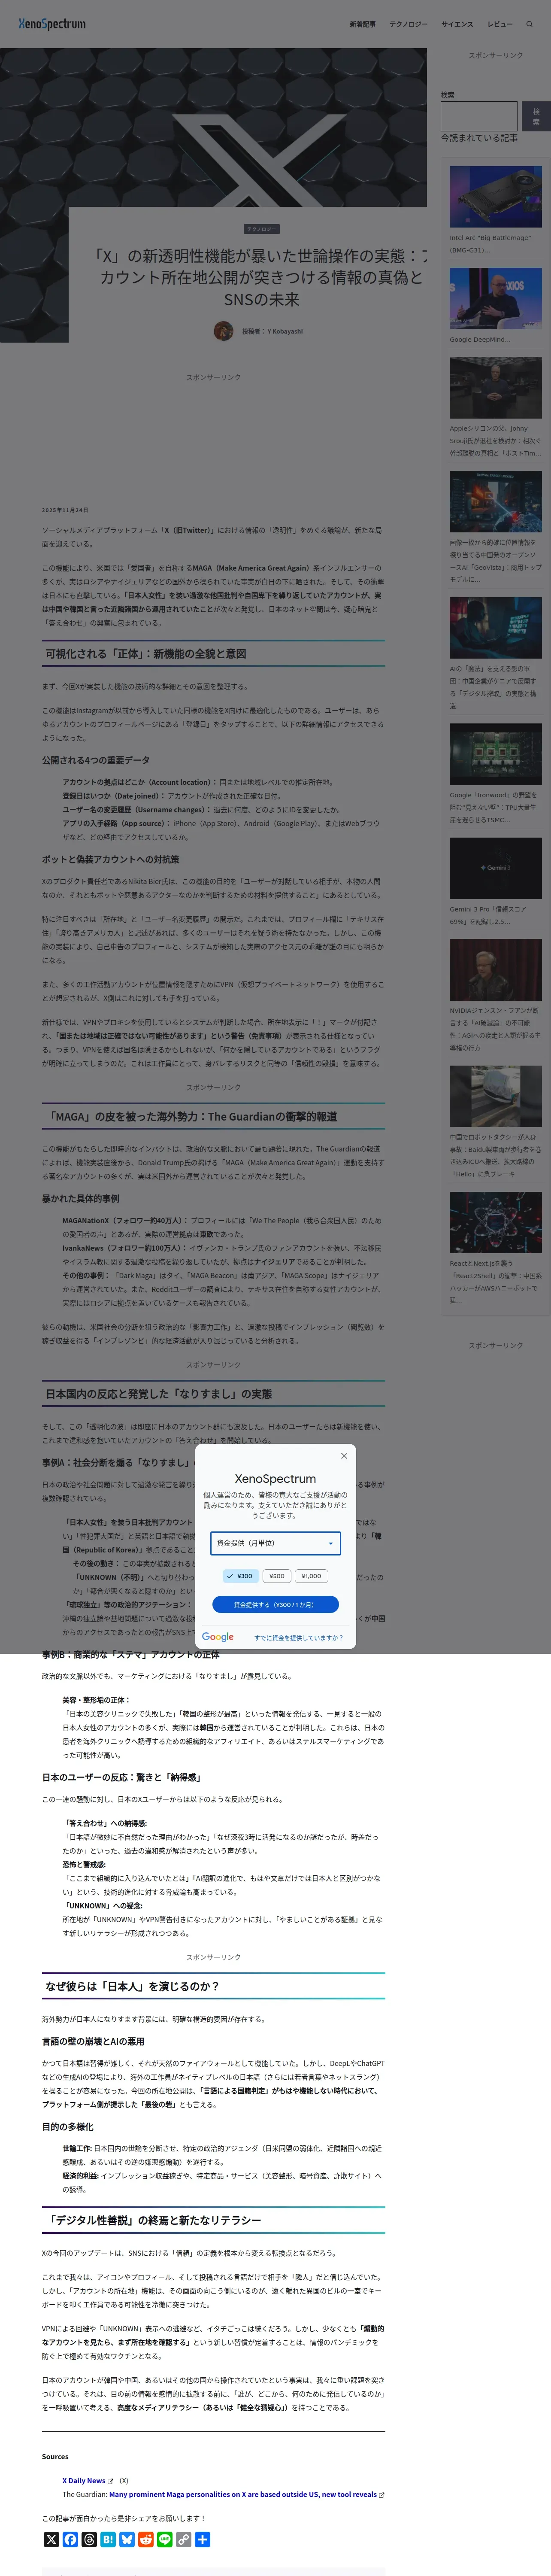Screen dimensions: 551x2576
Task: Share the article on LINE
Action: coord(165,2539)
